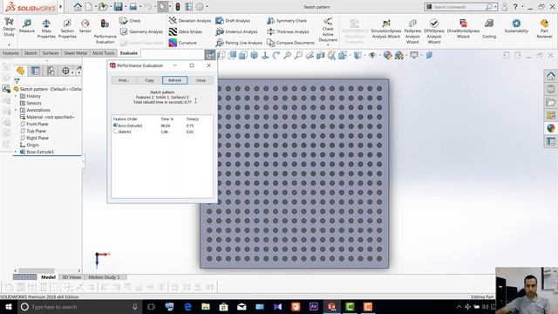Screen dimensions: 558x314
Task: Open PropertyManager tab
Action: [36, 71]
